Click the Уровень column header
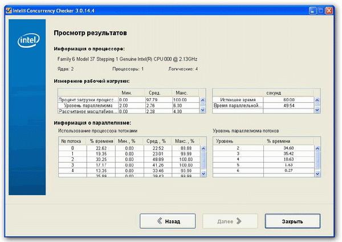The height and width of the screenshot is (242, 342). [238, 141]
